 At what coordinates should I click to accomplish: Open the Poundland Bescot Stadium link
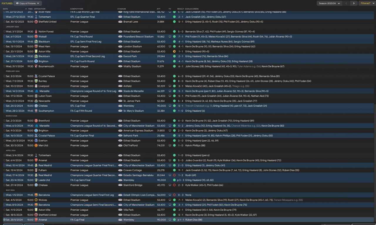(x=139, y=37)
